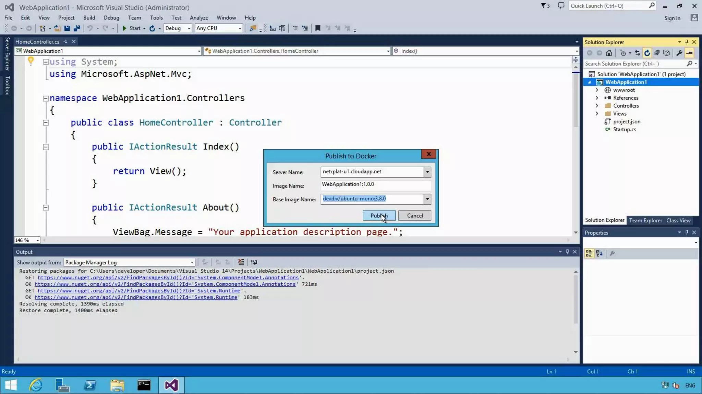The height and width of the screenshot is (394, 702).
Task: Click the Undo arrow icon
Action: pyautogui.click(x=90, y=28)
